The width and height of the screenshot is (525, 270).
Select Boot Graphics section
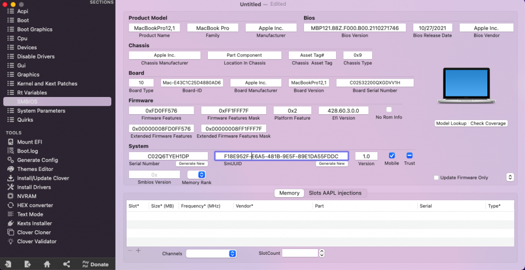[x=35, y=29]
